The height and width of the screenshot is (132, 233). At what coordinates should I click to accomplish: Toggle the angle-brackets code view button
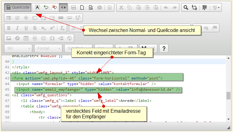click(63, 7)
